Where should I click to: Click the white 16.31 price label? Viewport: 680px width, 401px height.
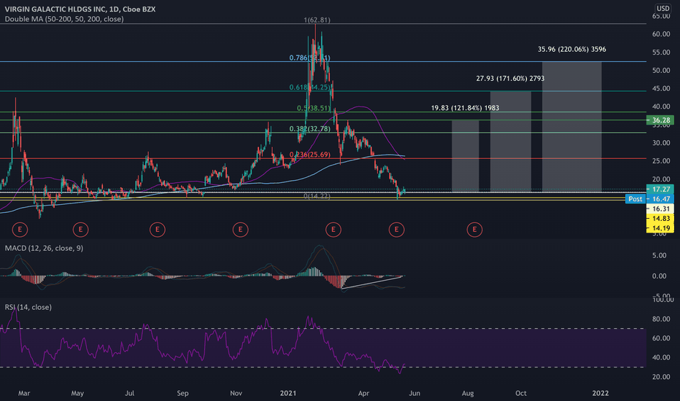coord(660,209)
